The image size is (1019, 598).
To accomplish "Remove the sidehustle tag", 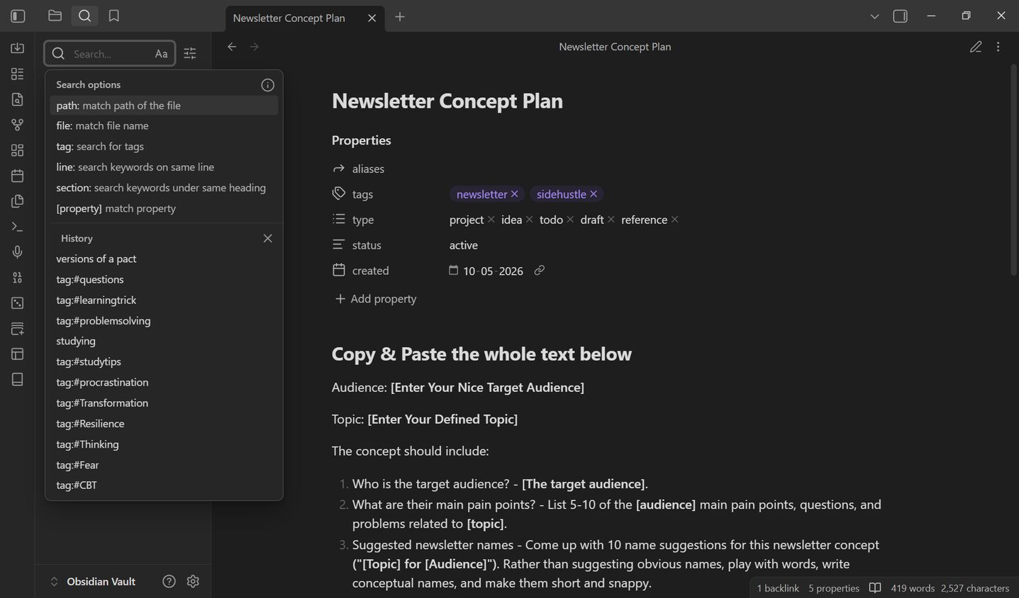I will (x=594, y=194).
